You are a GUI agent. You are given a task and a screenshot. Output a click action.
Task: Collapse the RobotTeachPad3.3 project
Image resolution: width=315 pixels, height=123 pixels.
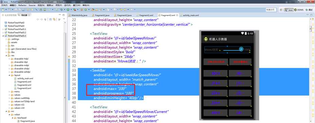3,36
